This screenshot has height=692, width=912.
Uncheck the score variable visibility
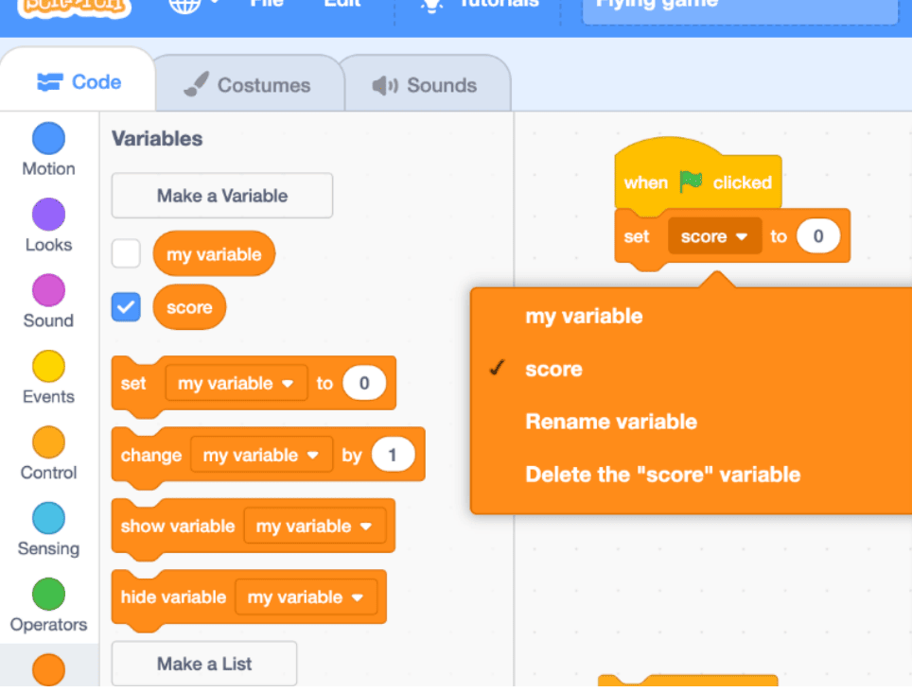pos(126,306)
